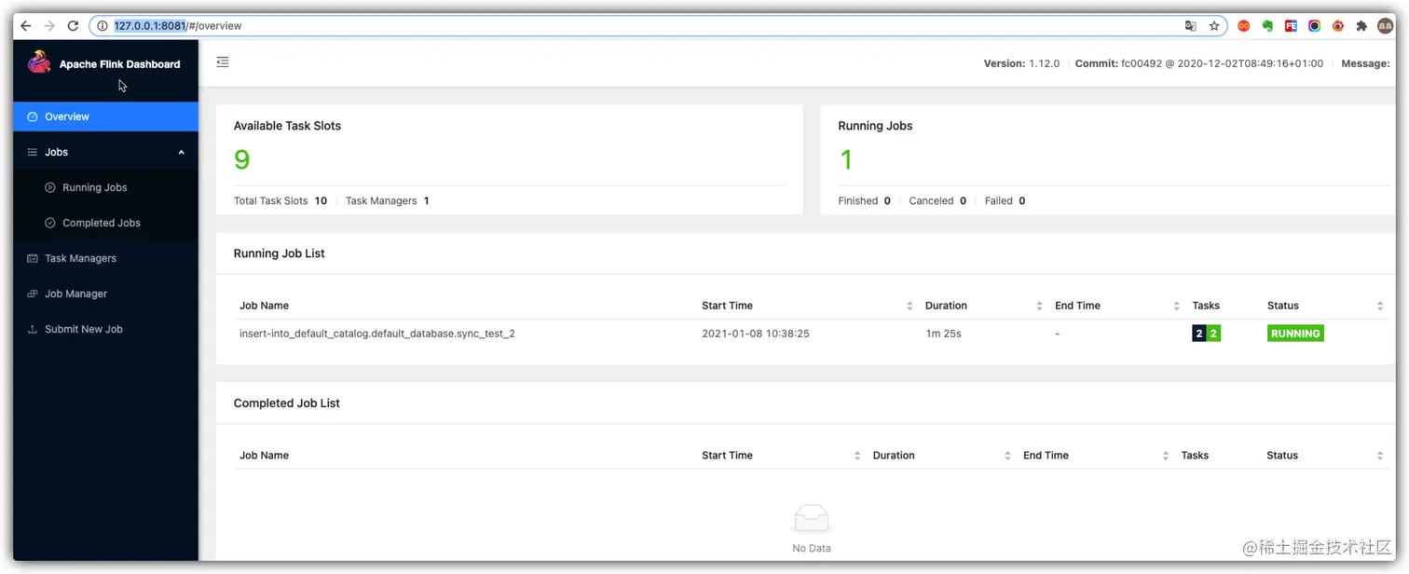Click the translate page icon
The height and width of the screenshot is (574, 1409).
click(x=1190, y=26)
